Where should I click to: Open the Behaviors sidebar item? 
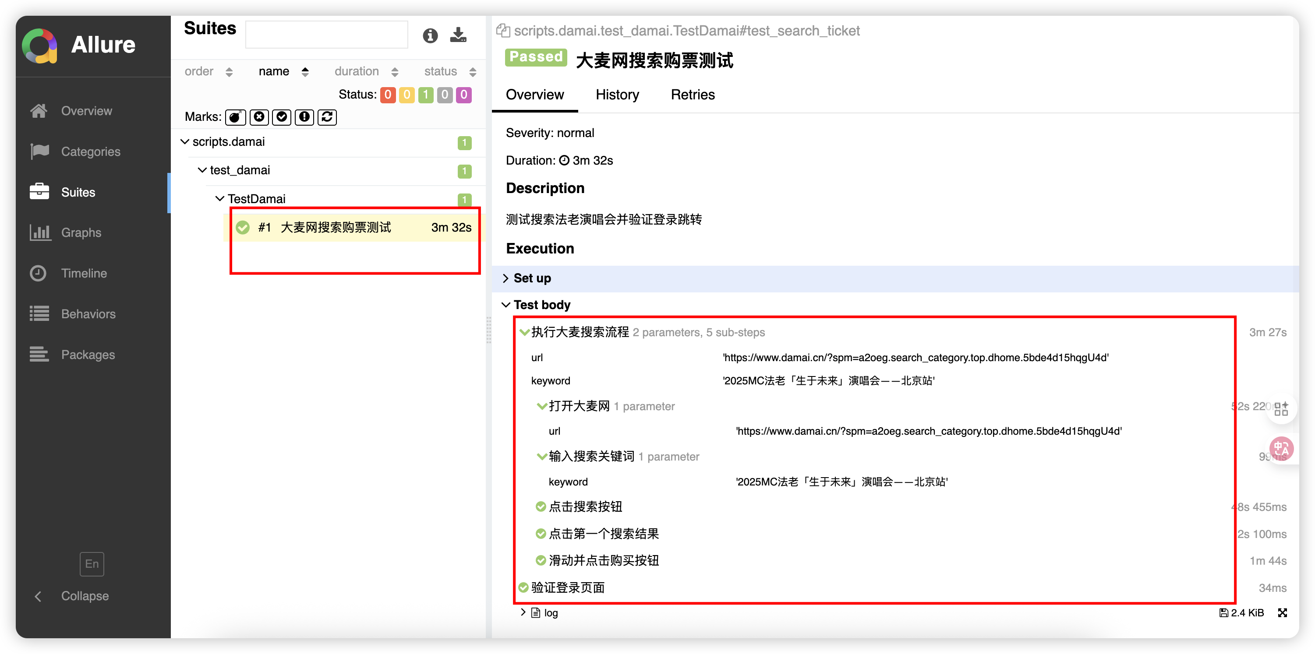click(88, 314)
